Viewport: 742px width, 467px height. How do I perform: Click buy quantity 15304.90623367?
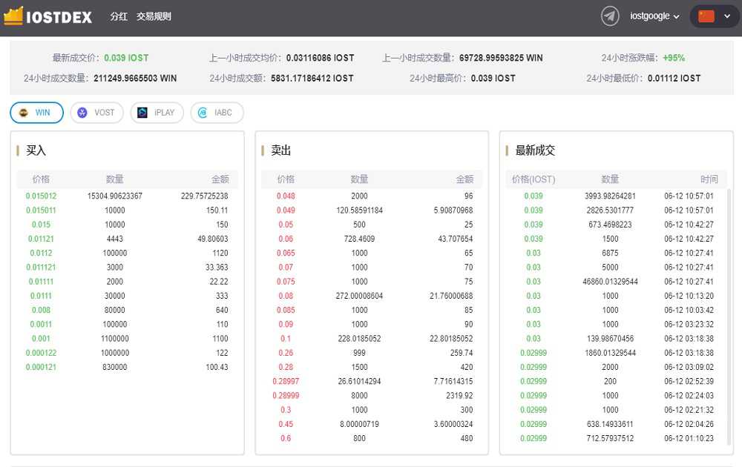coord(115,196)
